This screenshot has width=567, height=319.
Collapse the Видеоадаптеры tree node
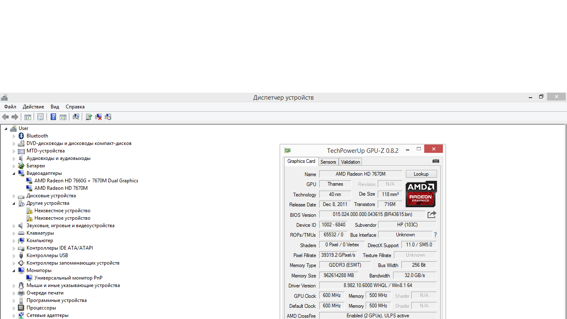[14, 174]
